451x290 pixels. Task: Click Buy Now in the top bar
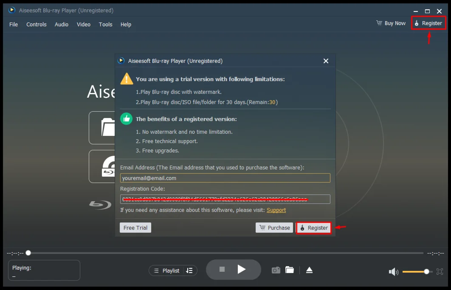[391, 23]
